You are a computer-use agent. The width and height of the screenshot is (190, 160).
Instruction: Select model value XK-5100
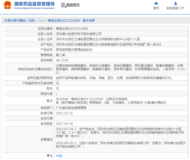pyautogui.click(x=62, y=60)
